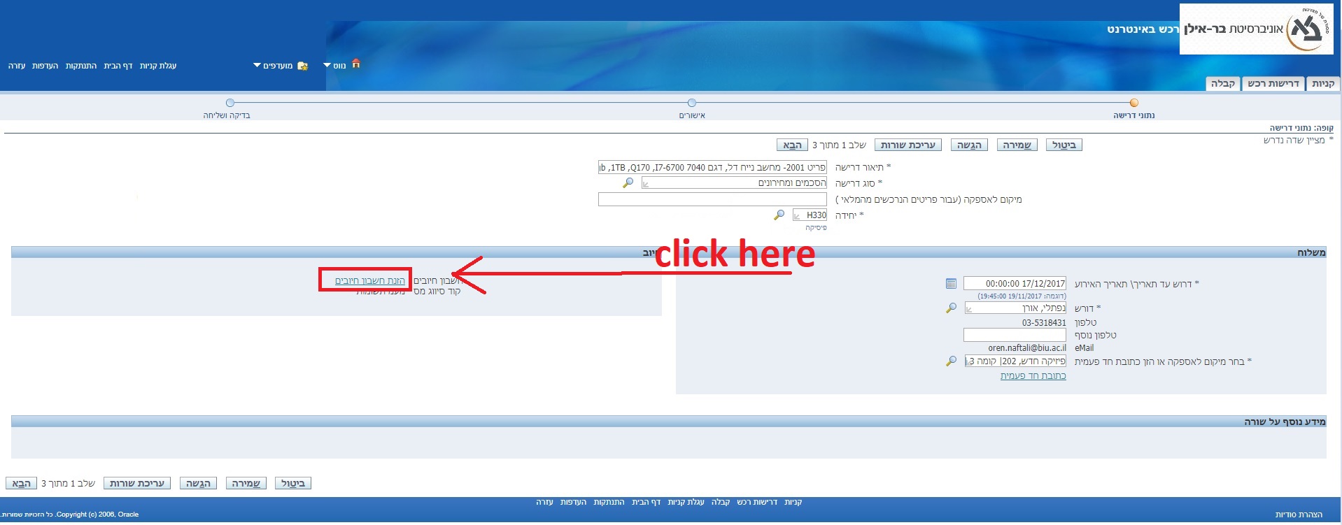Click the Bar-Ilan University logo
The width and height of the screenshot is (1342, 525).
pos(1256,29)
